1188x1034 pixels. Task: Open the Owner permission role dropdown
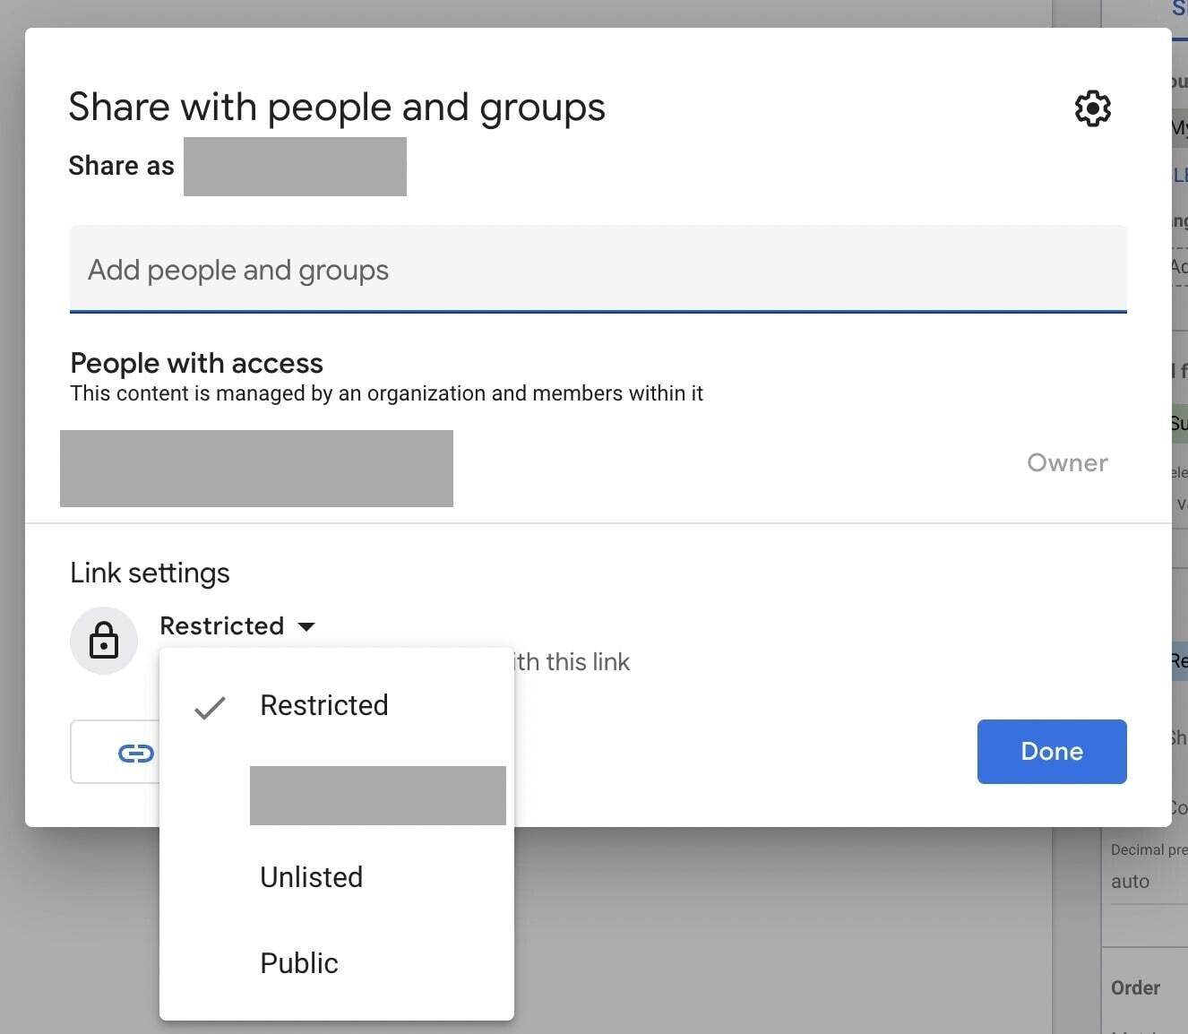tap(1067, 463)
